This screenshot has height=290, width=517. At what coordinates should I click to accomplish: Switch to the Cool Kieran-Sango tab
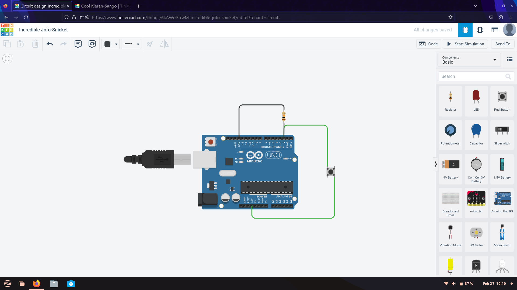pyautogui.click(x=103, y=6)
